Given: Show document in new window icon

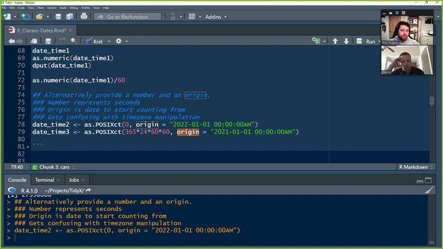Looking at the screenshot, I should click(x=34, y=41).
